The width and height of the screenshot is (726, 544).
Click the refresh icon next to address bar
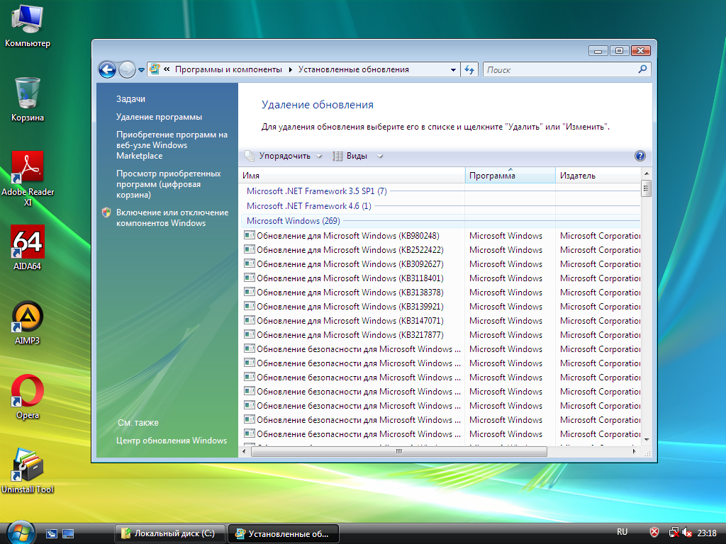pos(469,69)
